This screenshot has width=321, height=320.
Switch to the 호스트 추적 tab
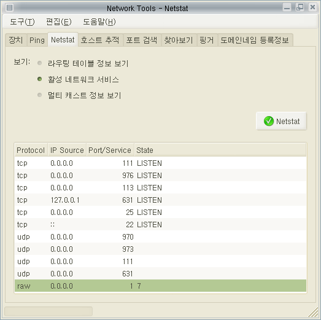(100, 40)
